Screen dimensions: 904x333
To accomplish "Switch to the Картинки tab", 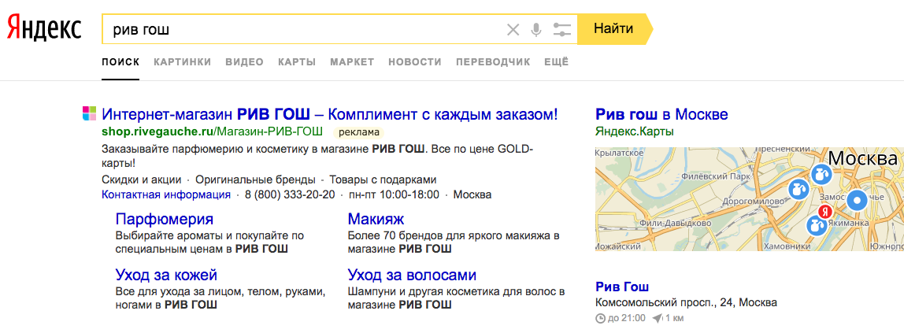I will point(182,62).
